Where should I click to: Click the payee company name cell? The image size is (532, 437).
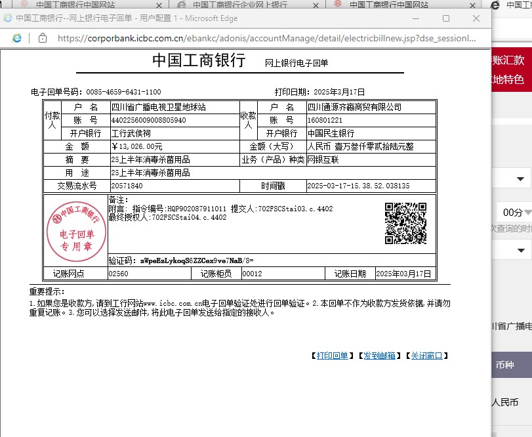tap(371, 107)
